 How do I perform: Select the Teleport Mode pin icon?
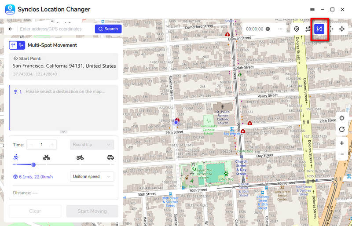[x=297, y=29]
